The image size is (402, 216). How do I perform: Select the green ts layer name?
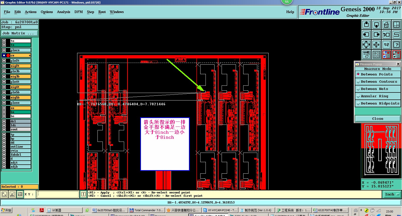(20, 45)
